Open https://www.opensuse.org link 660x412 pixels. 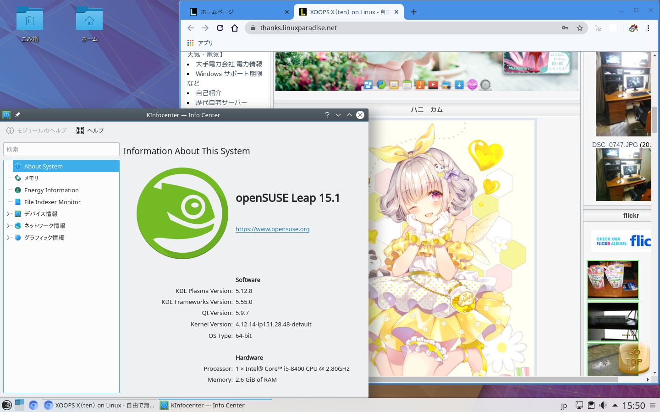pos(273,229)
